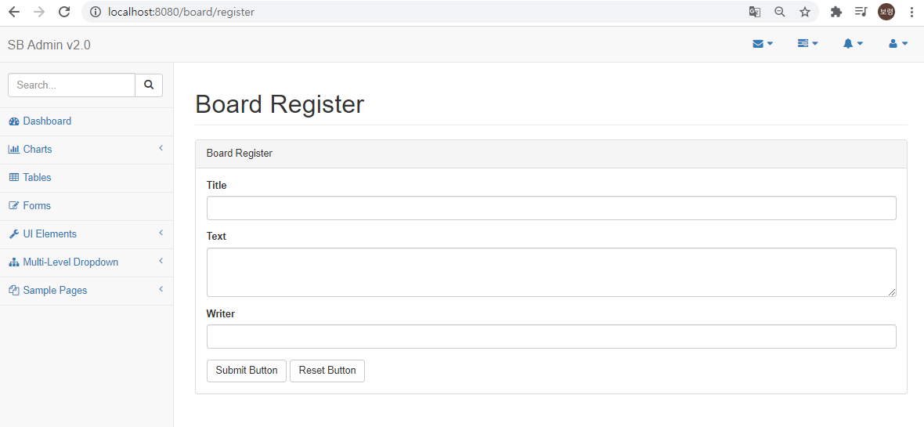Screen dimensions: 924x427
Task: Click the sidebar search magnifier button
Action: click(149, 85)
